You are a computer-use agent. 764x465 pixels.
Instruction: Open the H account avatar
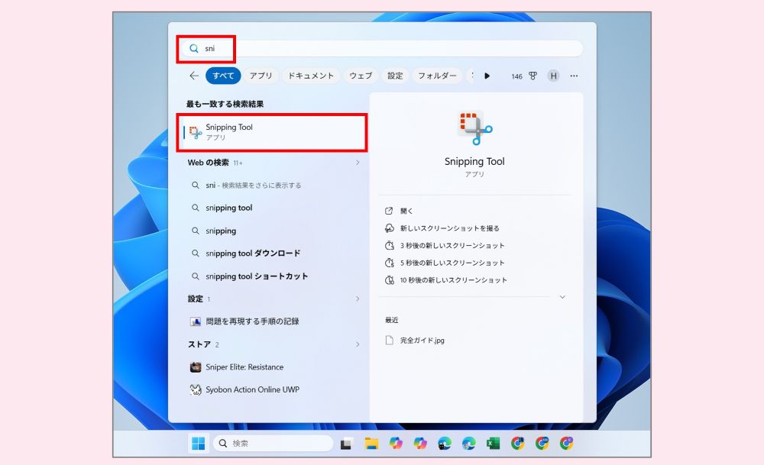click(553, 76)
